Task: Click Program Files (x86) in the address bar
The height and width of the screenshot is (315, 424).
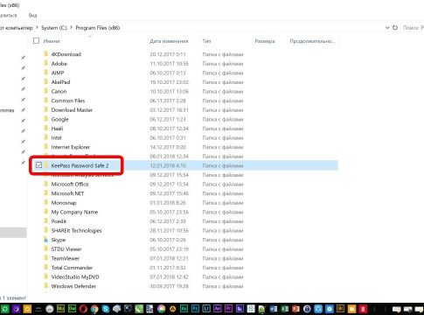Action: [98, 28]
